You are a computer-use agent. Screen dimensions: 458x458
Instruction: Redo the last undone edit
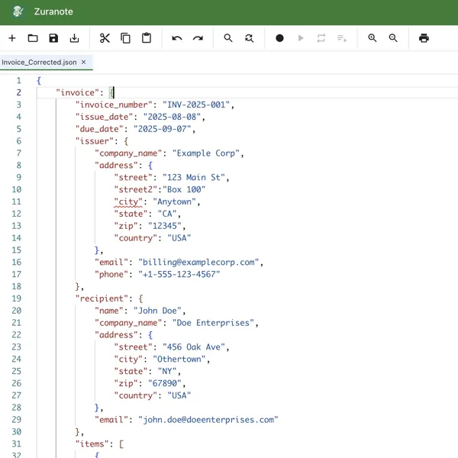click(198, 38)
